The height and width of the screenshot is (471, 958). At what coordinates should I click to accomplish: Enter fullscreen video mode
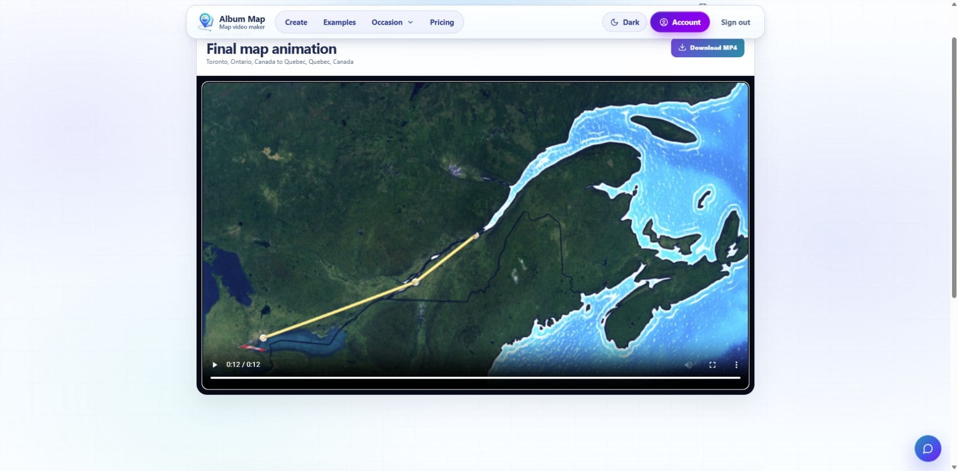tap(712, 365)
